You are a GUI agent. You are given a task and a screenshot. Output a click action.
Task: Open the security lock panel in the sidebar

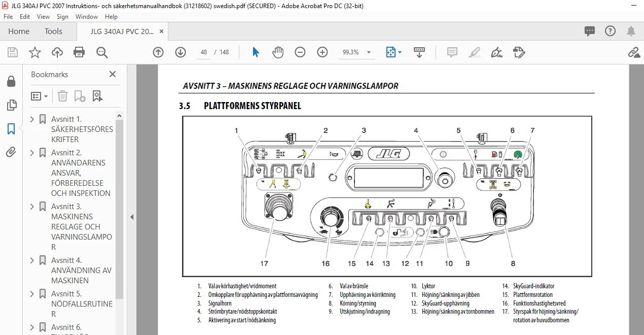pos(11,81)
